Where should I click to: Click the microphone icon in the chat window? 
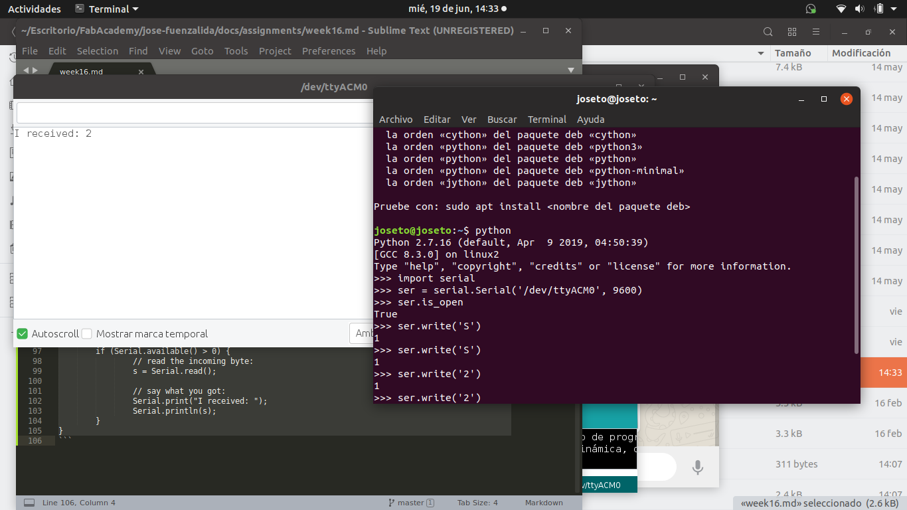tap(698, 467)
